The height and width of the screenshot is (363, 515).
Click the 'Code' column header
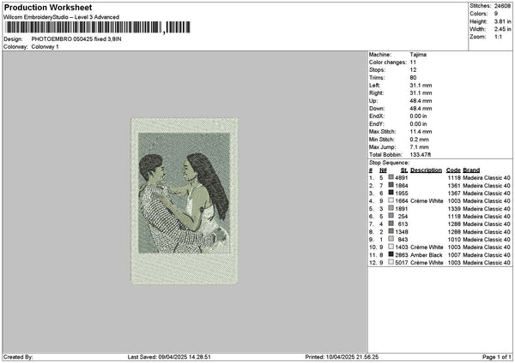pos(453,170)
